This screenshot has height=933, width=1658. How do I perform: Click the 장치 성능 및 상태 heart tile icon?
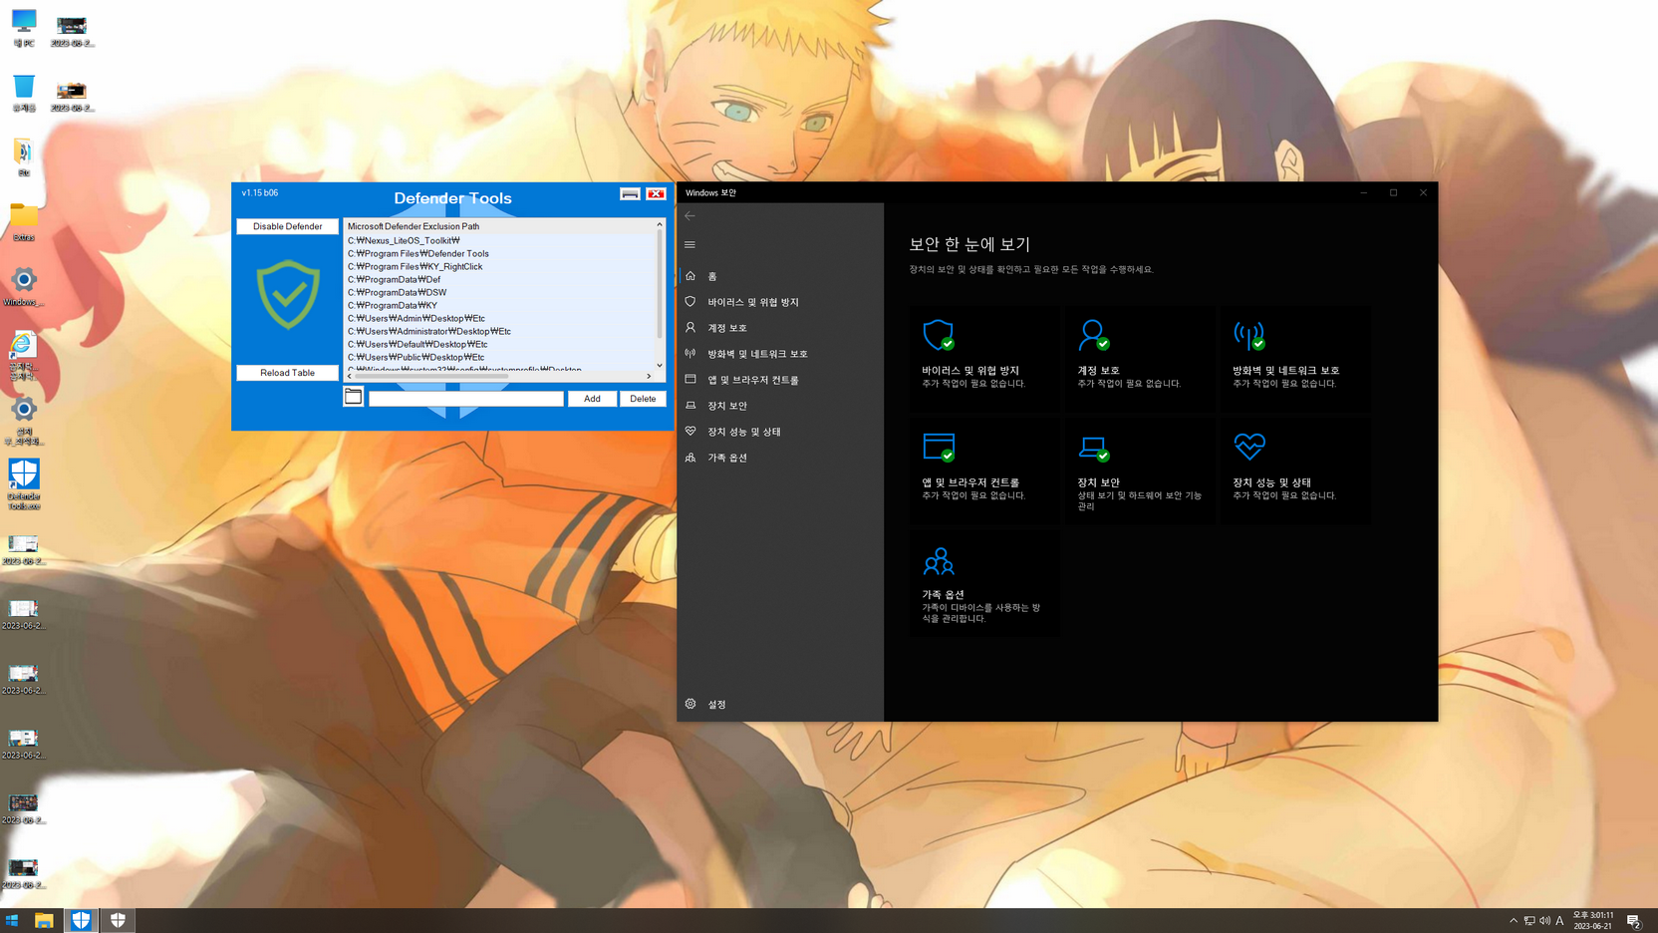pyautogui.click(x=1249, y=446)
